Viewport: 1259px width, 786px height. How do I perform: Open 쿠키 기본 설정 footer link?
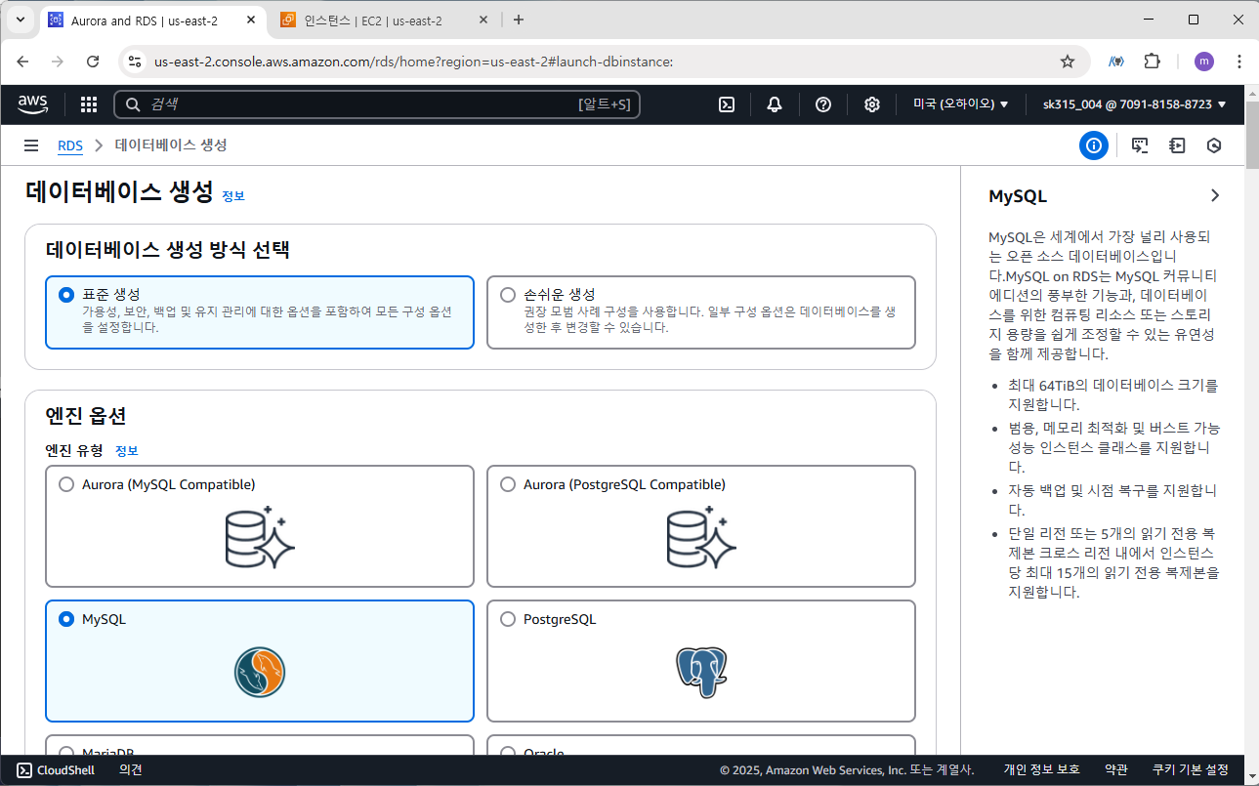(x=1191, y=770)
